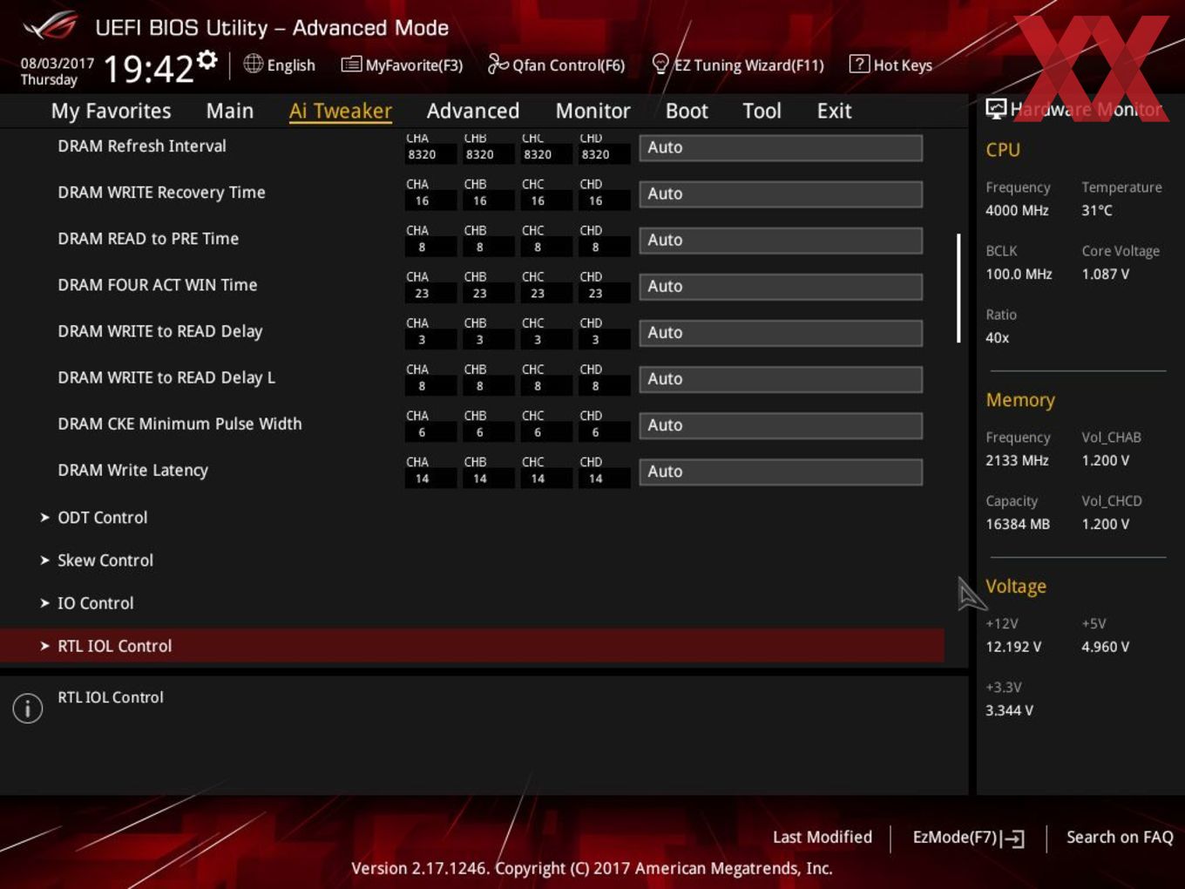This screenshot has width=1185, height=889.
Task: Click memory capacity 16384 MB value
Action: click(1018, 524)
